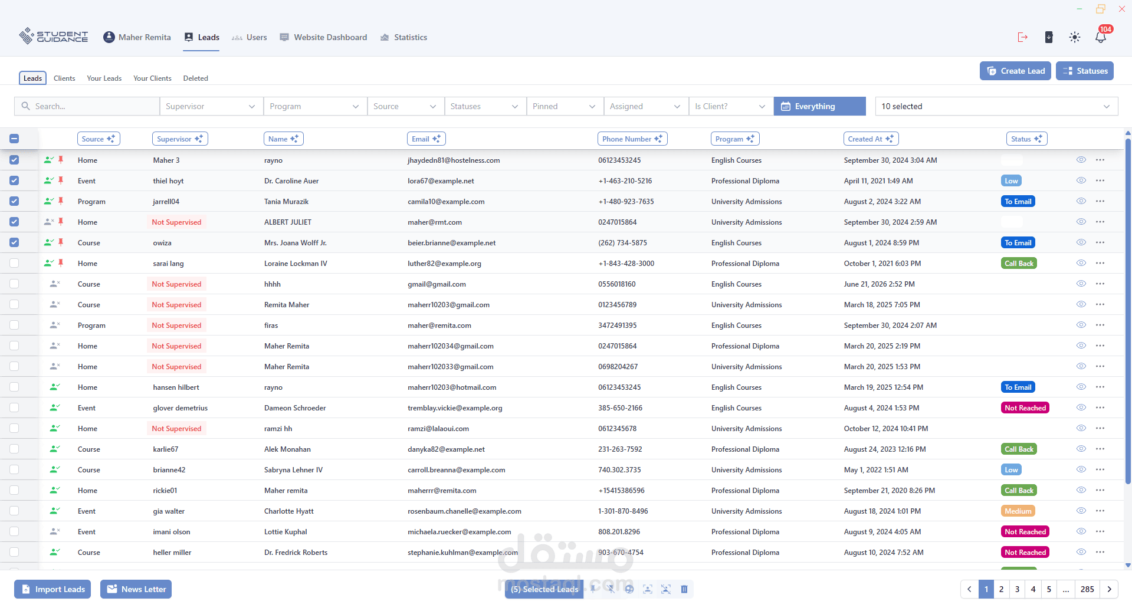Delete the selected leads with the trash icon

684,589
